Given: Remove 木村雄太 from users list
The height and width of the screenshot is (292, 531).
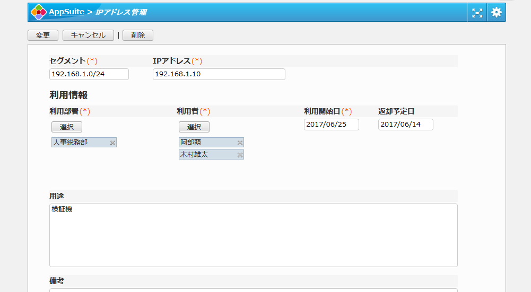Looking at the screenshot, I should pyautogui.click(x=240, y=155).
